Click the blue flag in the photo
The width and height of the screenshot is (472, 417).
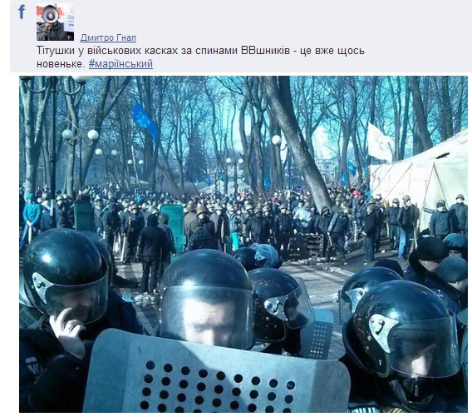(x=145, y=120)
